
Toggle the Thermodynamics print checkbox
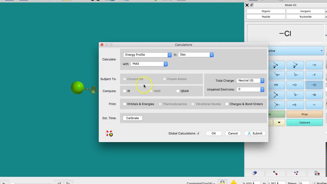[x=160, y=104]
